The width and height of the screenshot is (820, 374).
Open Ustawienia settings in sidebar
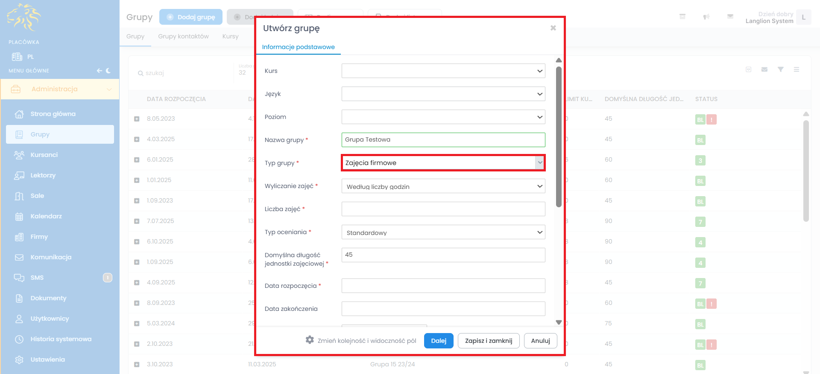point(47,360)
